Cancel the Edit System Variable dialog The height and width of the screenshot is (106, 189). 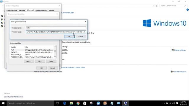pos(81,37)
